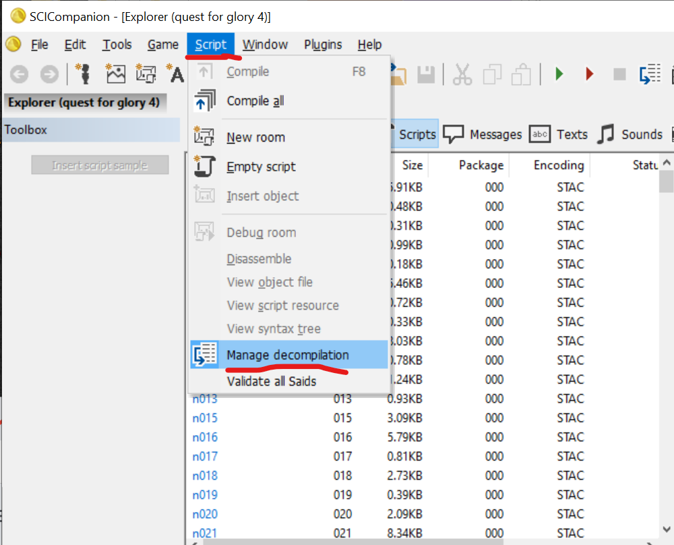Close the Script menu
674x545 pixels.
pyautogui.click(x=210, y=45)
